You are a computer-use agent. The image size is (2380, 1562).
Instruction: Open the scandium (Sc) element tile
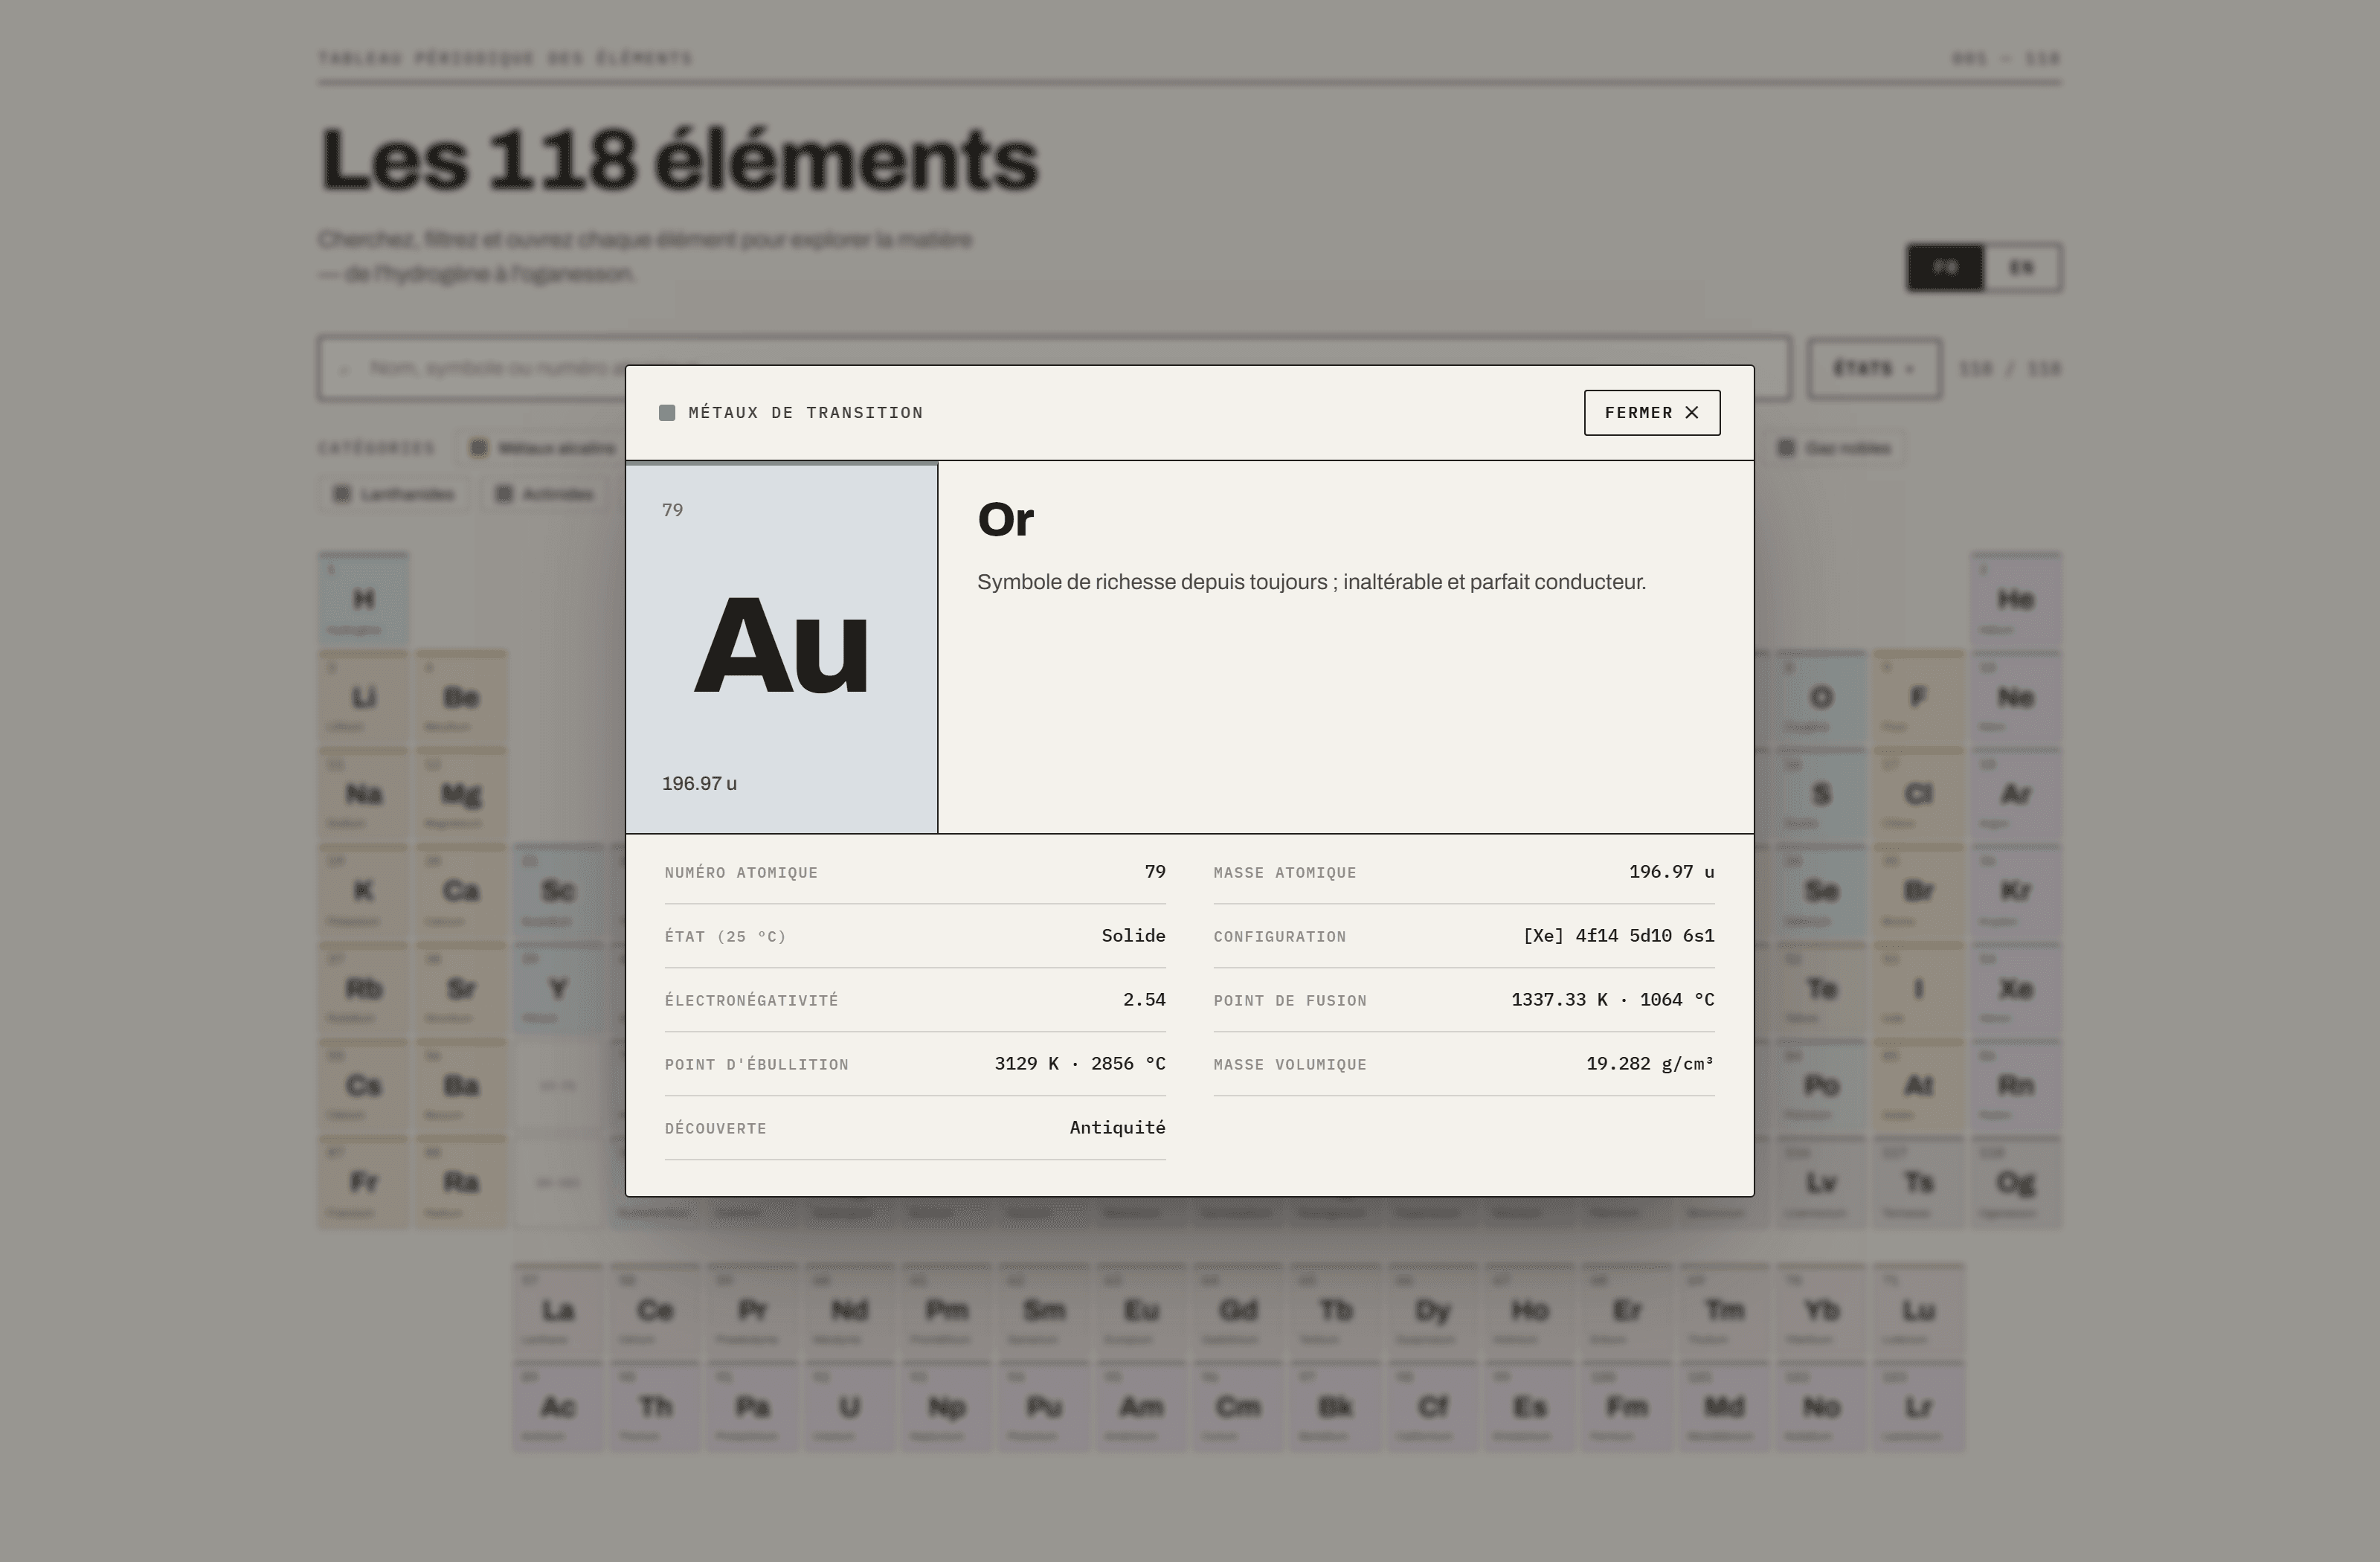click(x=558, y=891)
